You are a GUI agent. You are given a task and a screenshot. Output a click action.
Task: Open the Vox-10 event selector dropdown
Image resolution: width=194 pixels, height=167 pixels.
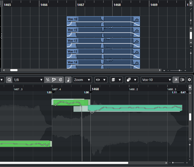[x=156, y=80]
